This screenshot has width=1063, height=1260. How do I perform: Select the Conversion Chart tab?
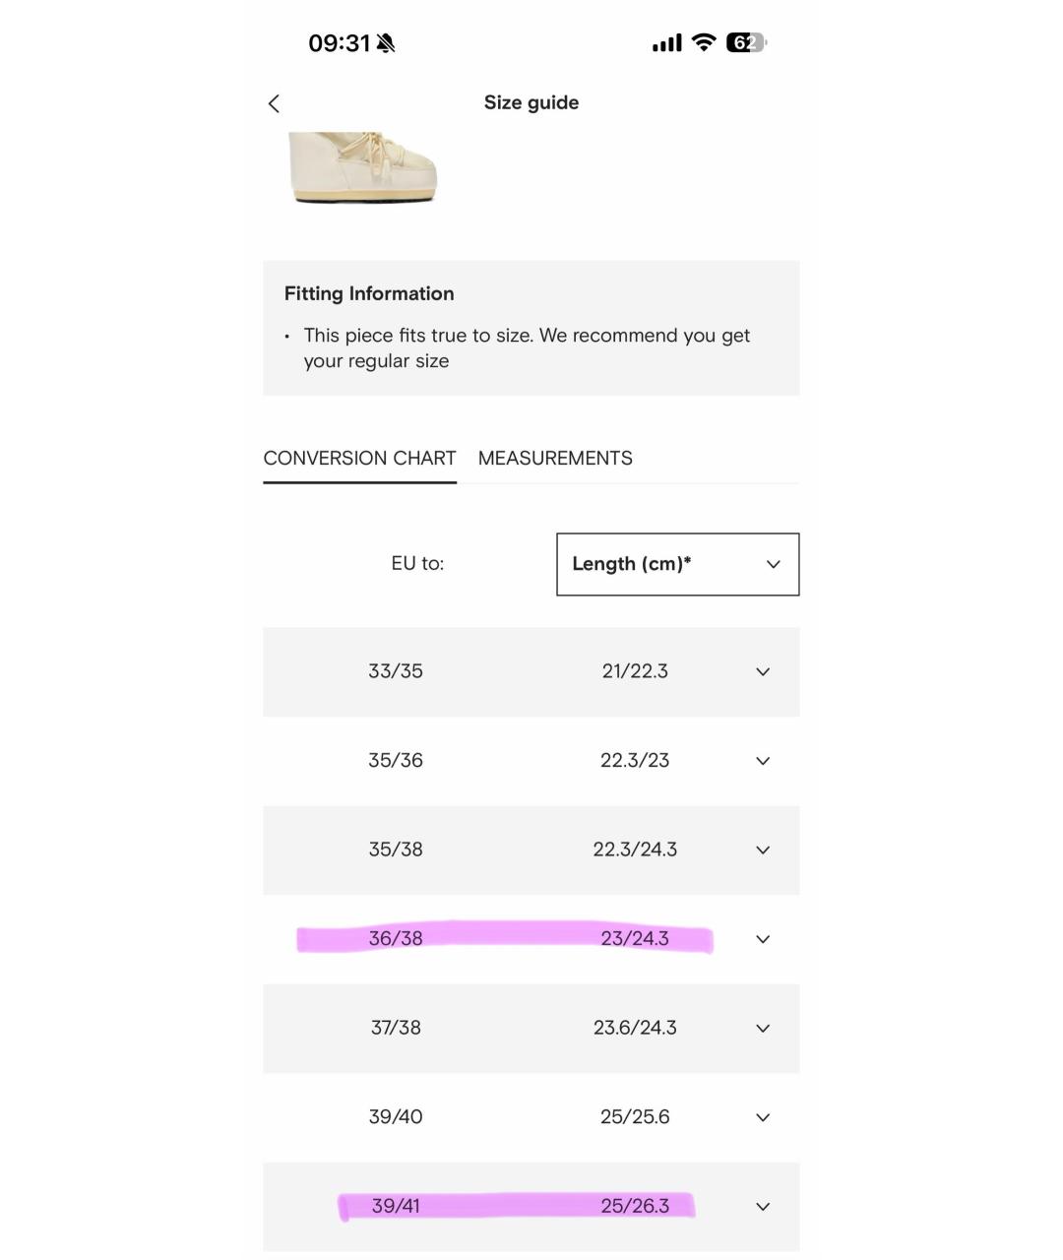(359, 459)
